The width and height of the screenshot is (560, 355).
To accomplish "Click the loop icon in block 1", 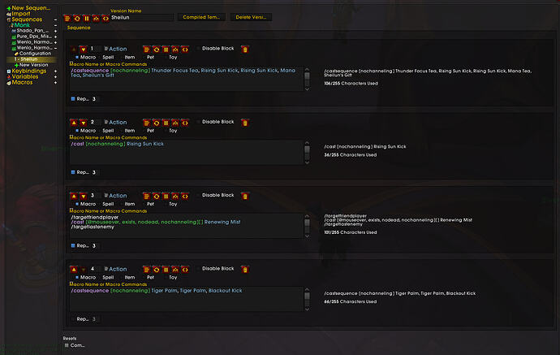I will coord(156,50).
